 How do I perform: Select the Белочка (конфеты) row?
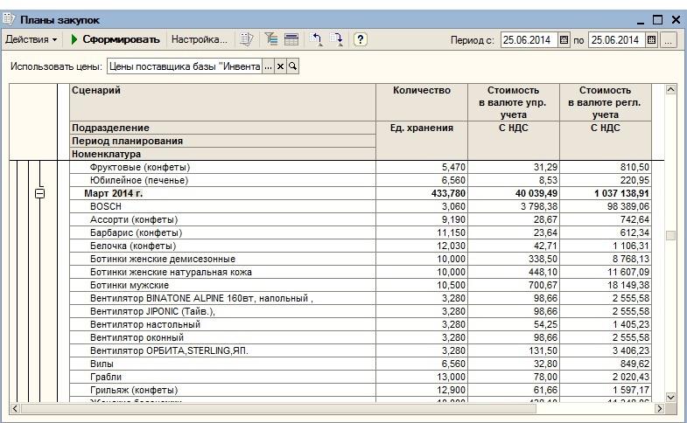click(360, 246)
